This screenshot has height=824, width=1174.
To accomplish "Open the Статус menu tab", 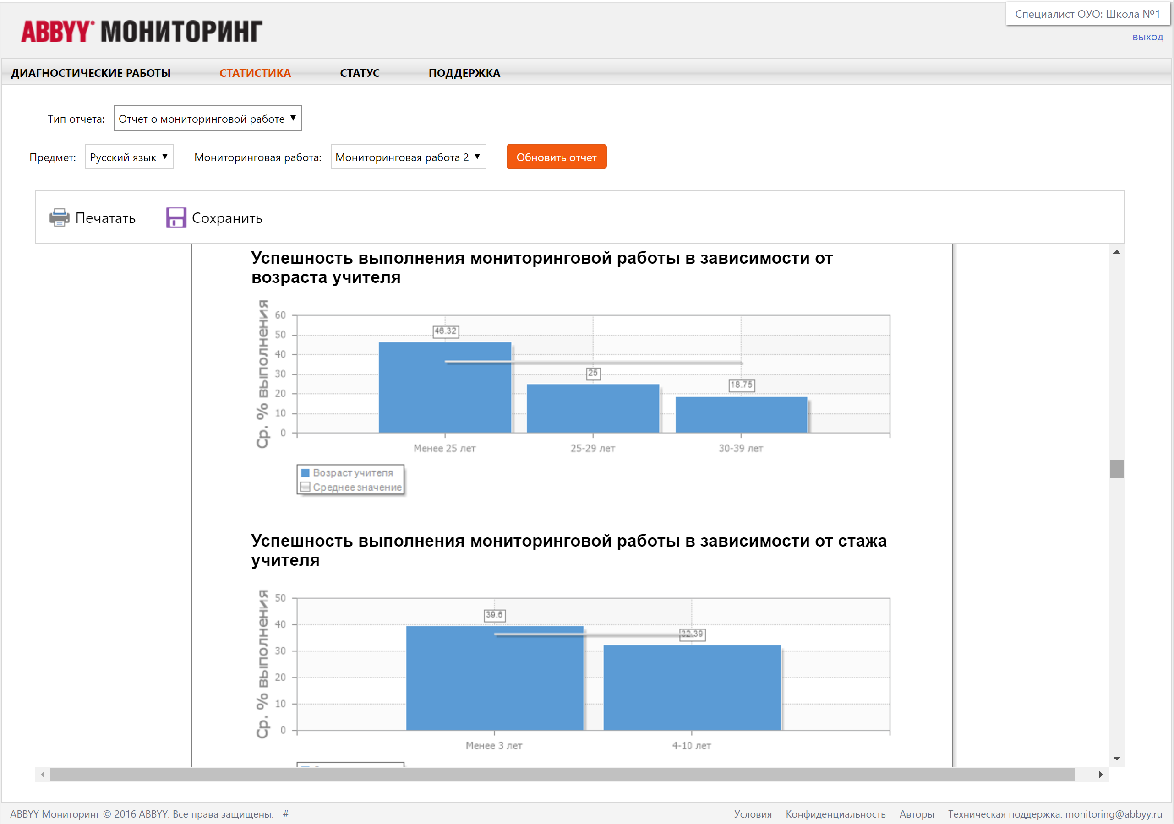I will click(x=360, y=73).
